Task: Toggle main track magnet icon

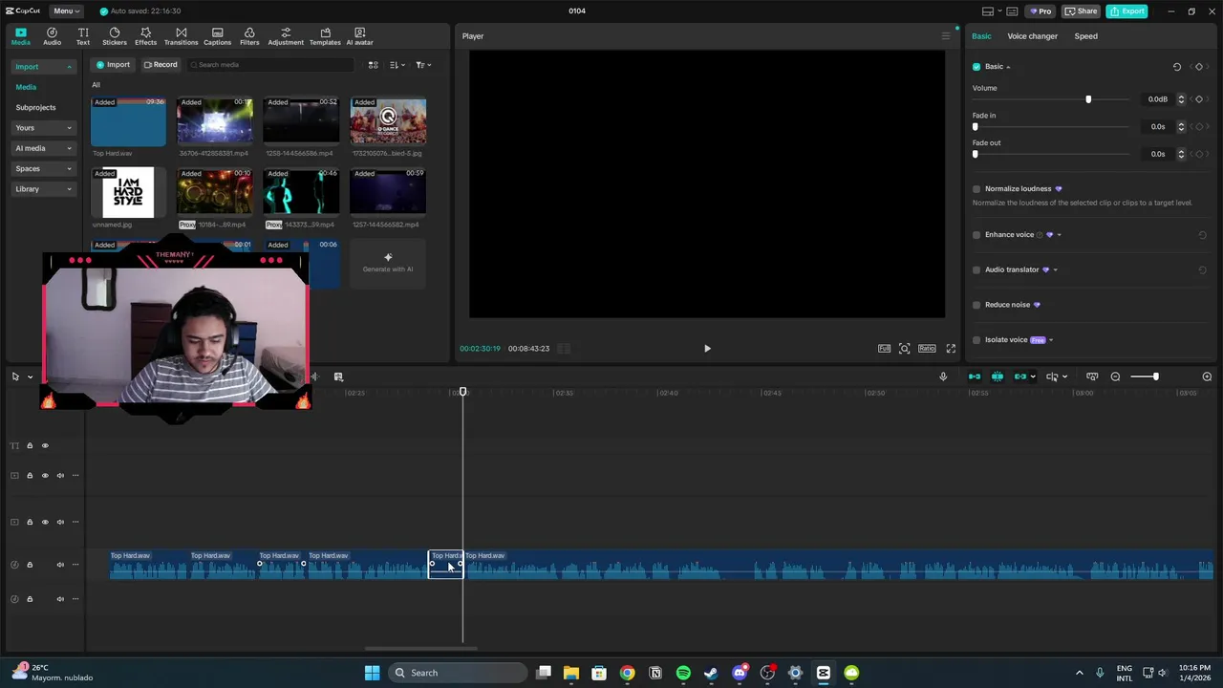Action: point(975,376)
